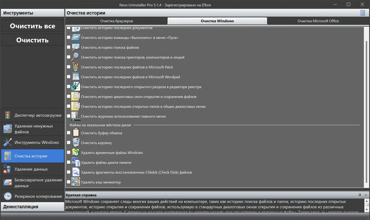
Task: Check the Microsoft Paint recent files checkbox
Action: pos(68,67)
